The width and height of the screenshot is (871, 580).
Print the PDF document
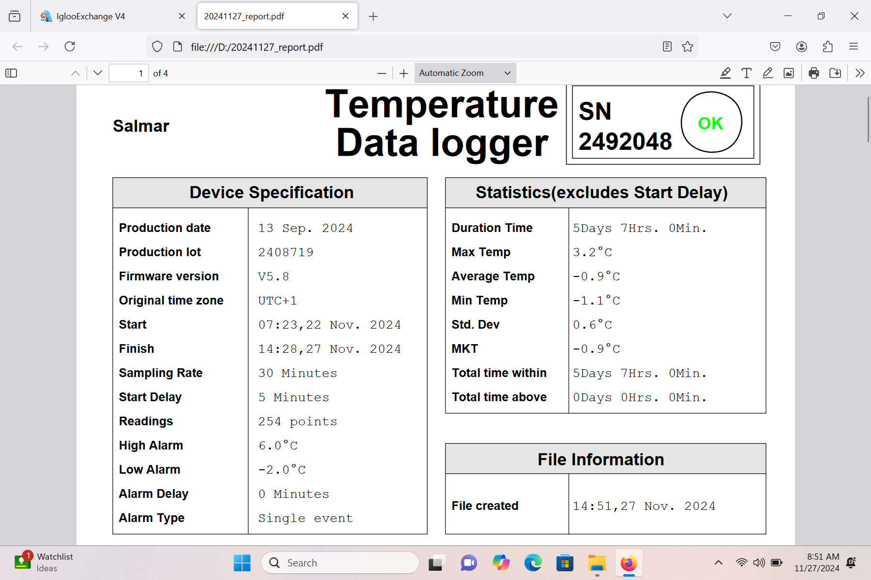pyautogui.click(x=814, y=73)
